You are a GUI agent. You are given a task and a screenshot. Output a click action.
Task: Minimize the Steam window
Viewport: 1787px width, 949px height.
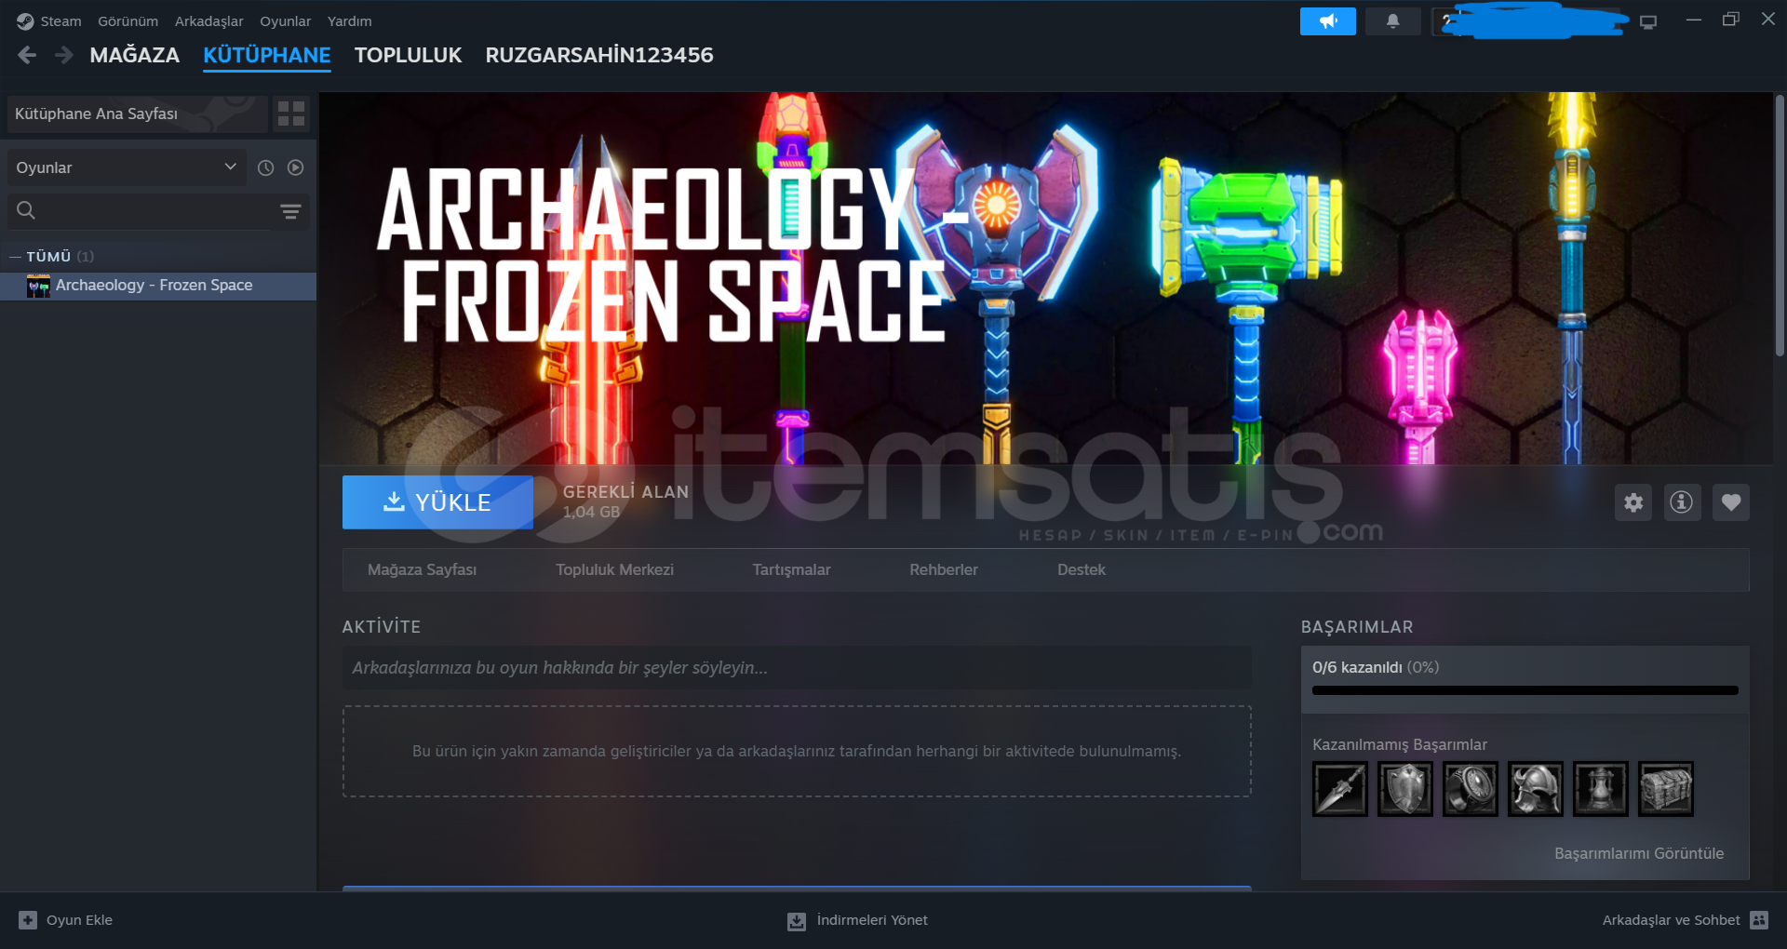coord(1694,20)
